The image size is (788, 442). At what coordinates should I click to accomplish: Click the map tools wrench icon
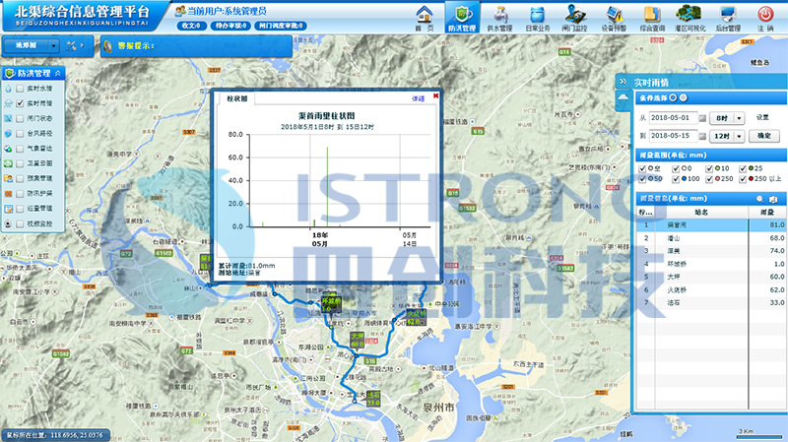point(73,45)
